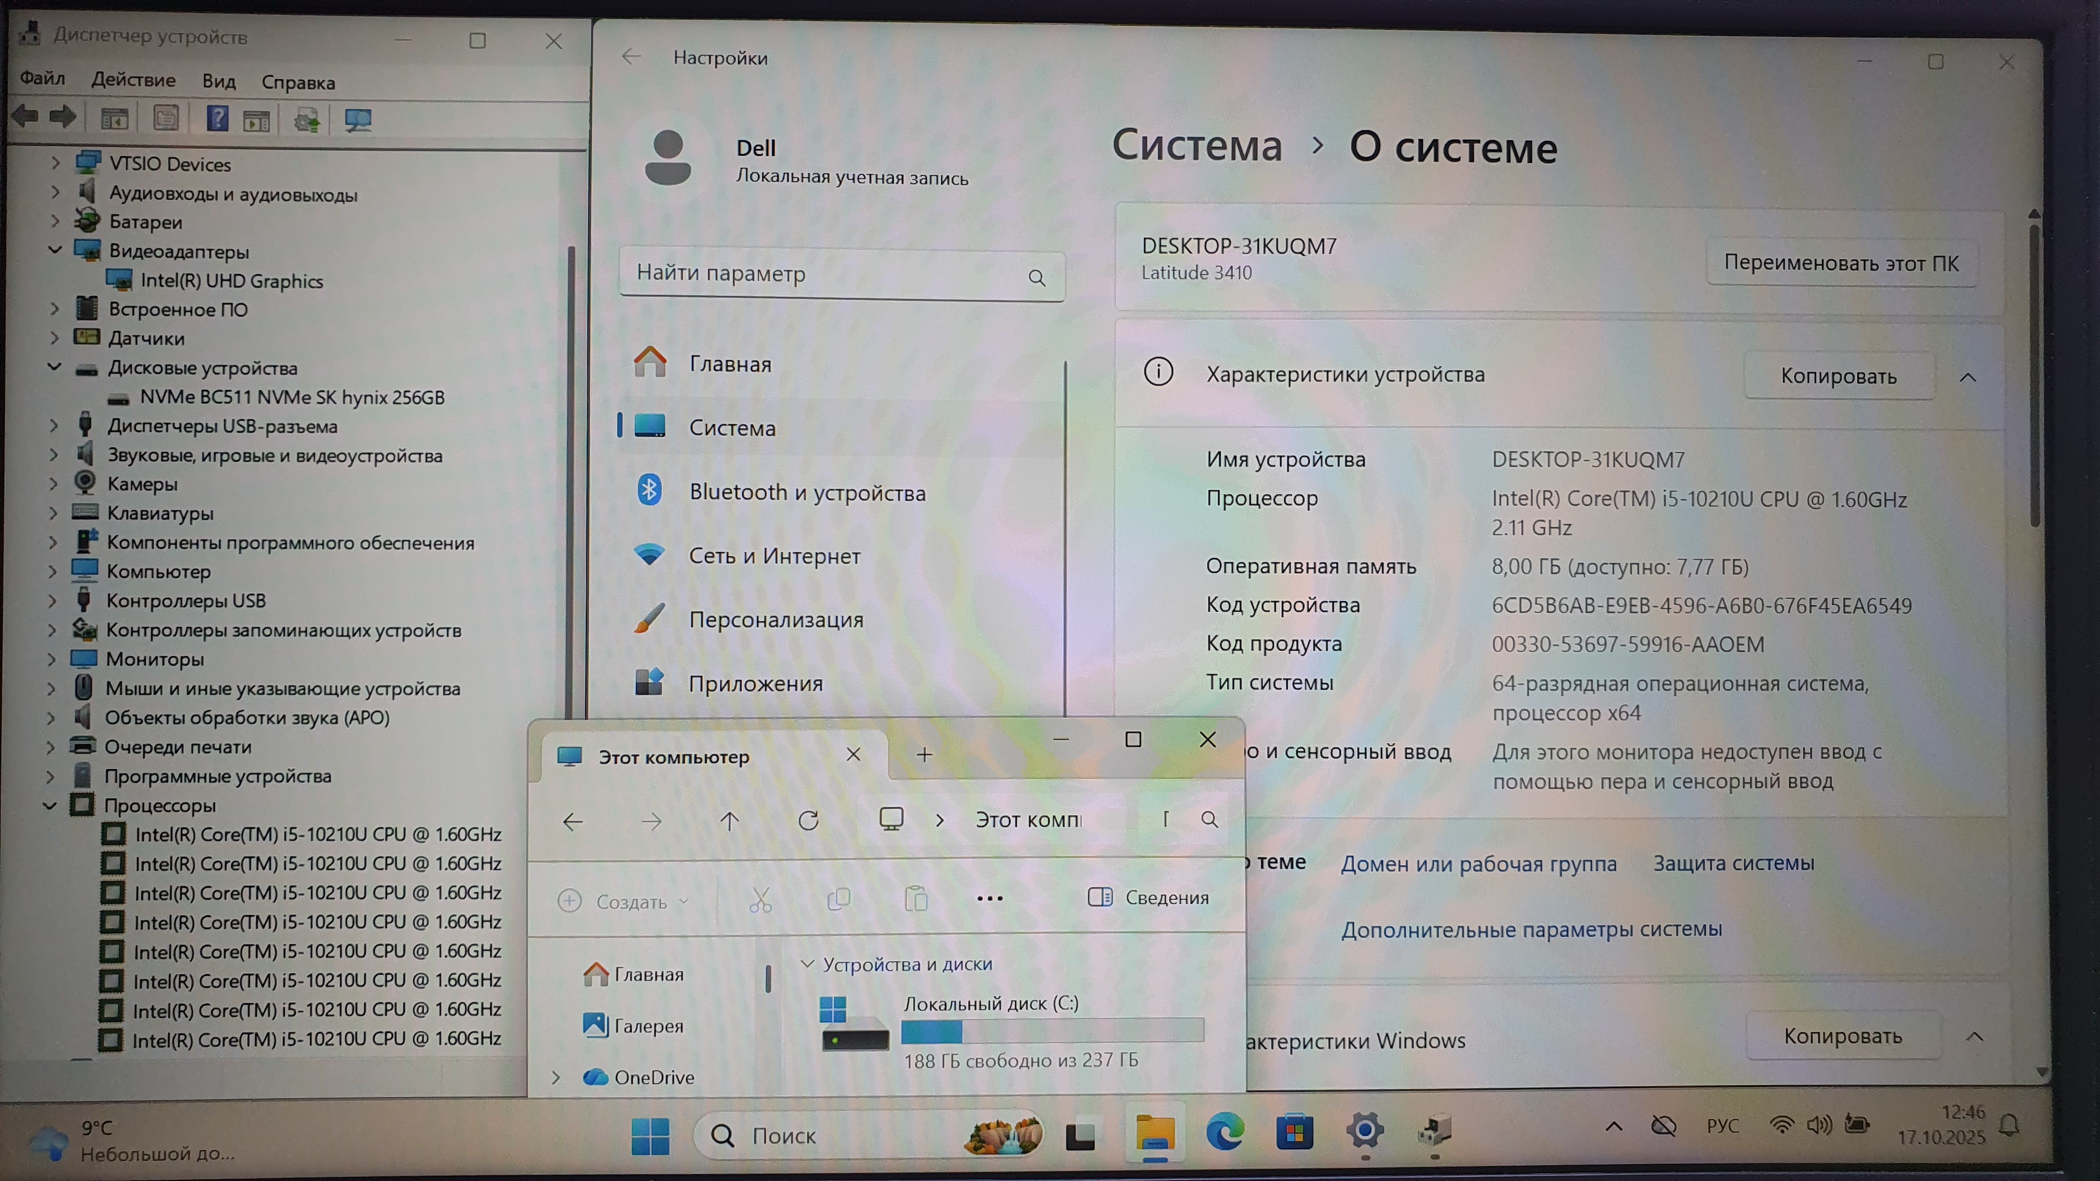Click the Device Manager help toolbar icon
Image resolution: width=2100 pixels, height=1181 pixels.
point(217,120)
